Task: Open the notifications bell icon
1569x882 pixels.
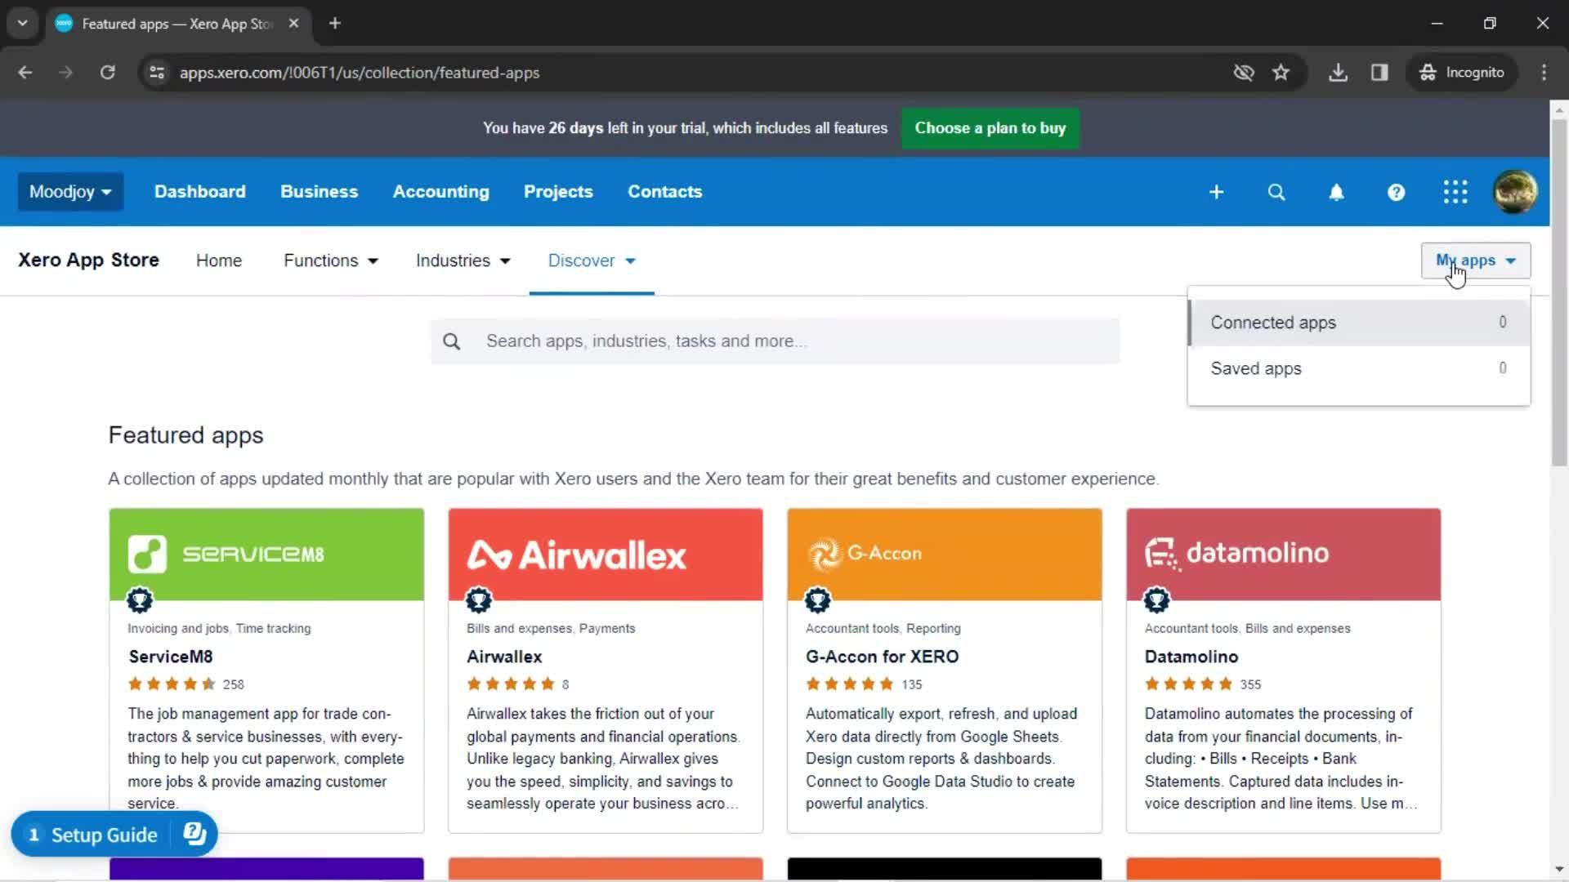Action: click(1336, 192)
